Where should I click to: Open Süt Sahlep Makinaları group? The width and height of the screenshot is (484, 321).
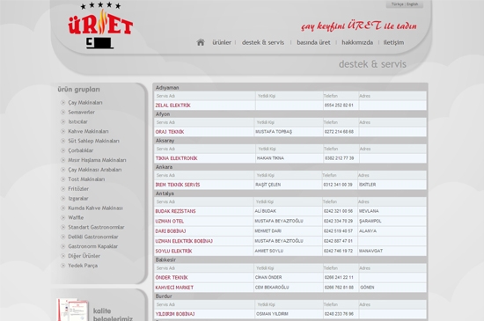pos(93,141)
